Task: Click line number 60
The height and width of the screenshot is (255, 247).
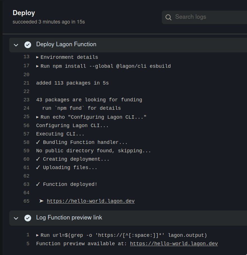Action: pyautogui.click(x=26, y=159)
